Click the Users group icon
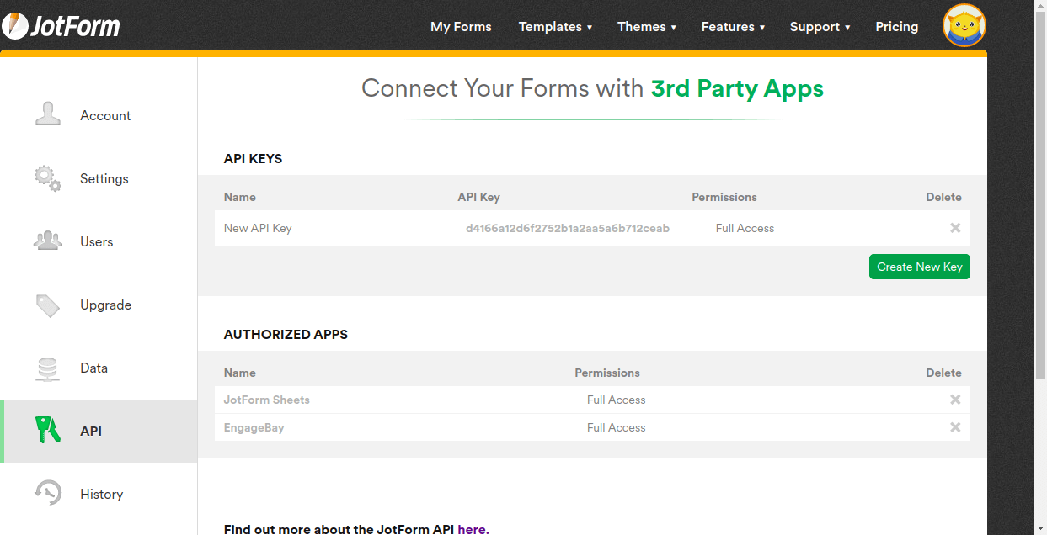The image size is (1047, 535). tap(48, 241)
